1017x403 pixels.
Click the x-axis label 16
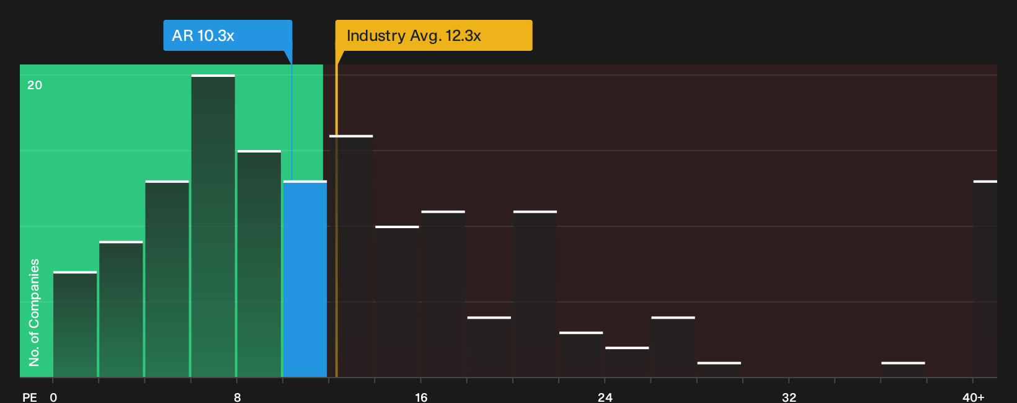point(421,397)
